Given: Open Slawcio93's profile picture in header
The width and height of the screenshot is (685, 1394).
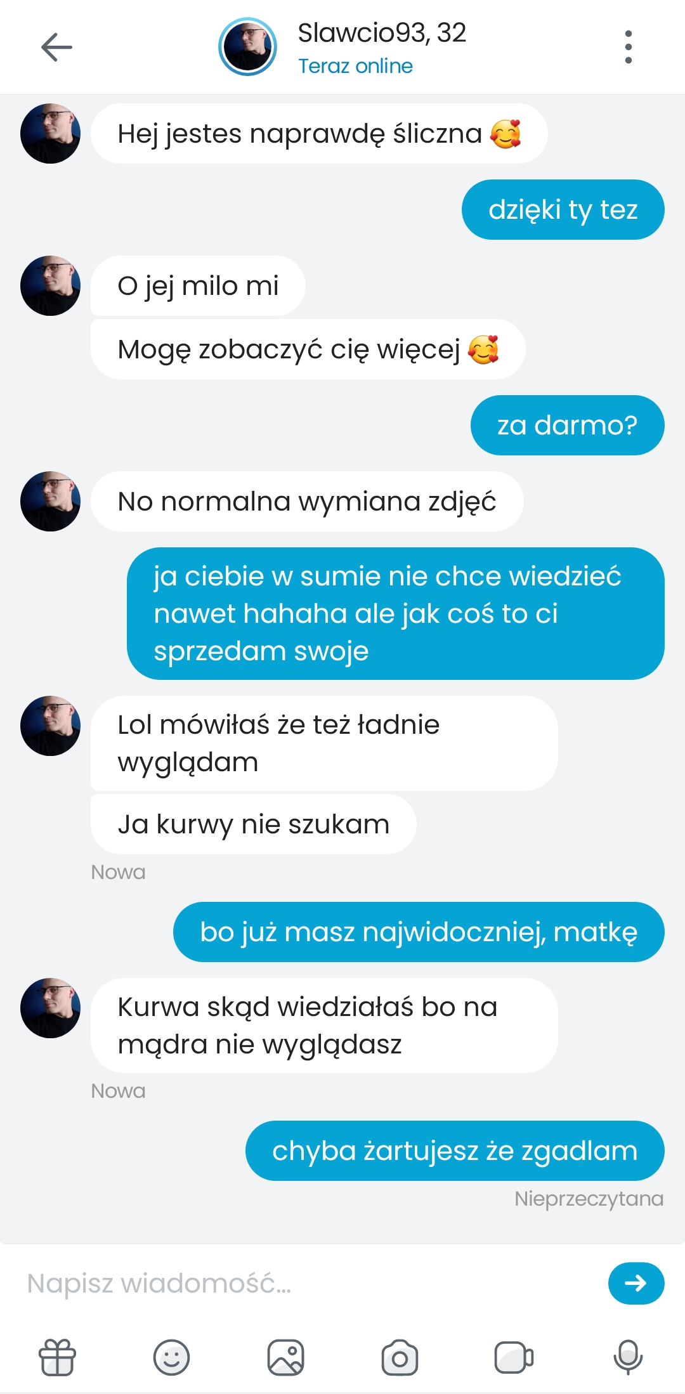Looking at the screenshot, I should (247, 47).
